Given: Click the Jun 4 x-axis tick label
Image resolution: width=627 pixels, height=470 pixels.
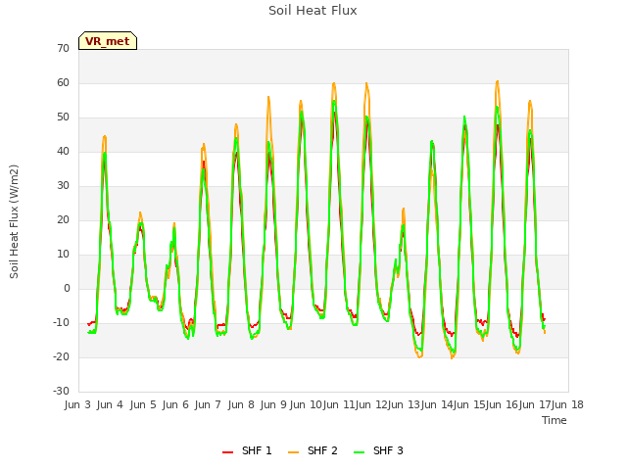Looking at the screenshot, I should (x=110, y=404).
